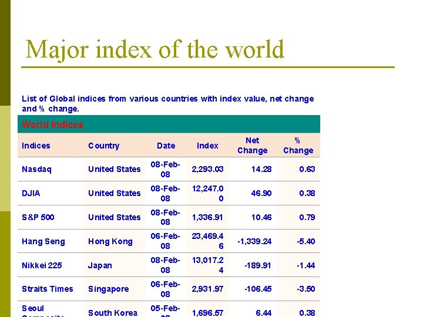Click the percent change -3.50

point(306,289)
